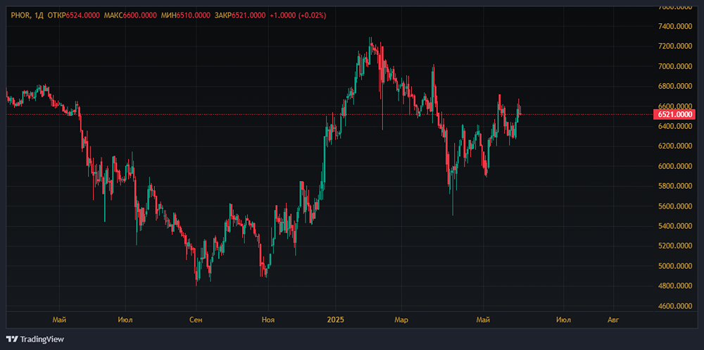
Task: Click the Май label right of Мар
Action: [483, 320]
